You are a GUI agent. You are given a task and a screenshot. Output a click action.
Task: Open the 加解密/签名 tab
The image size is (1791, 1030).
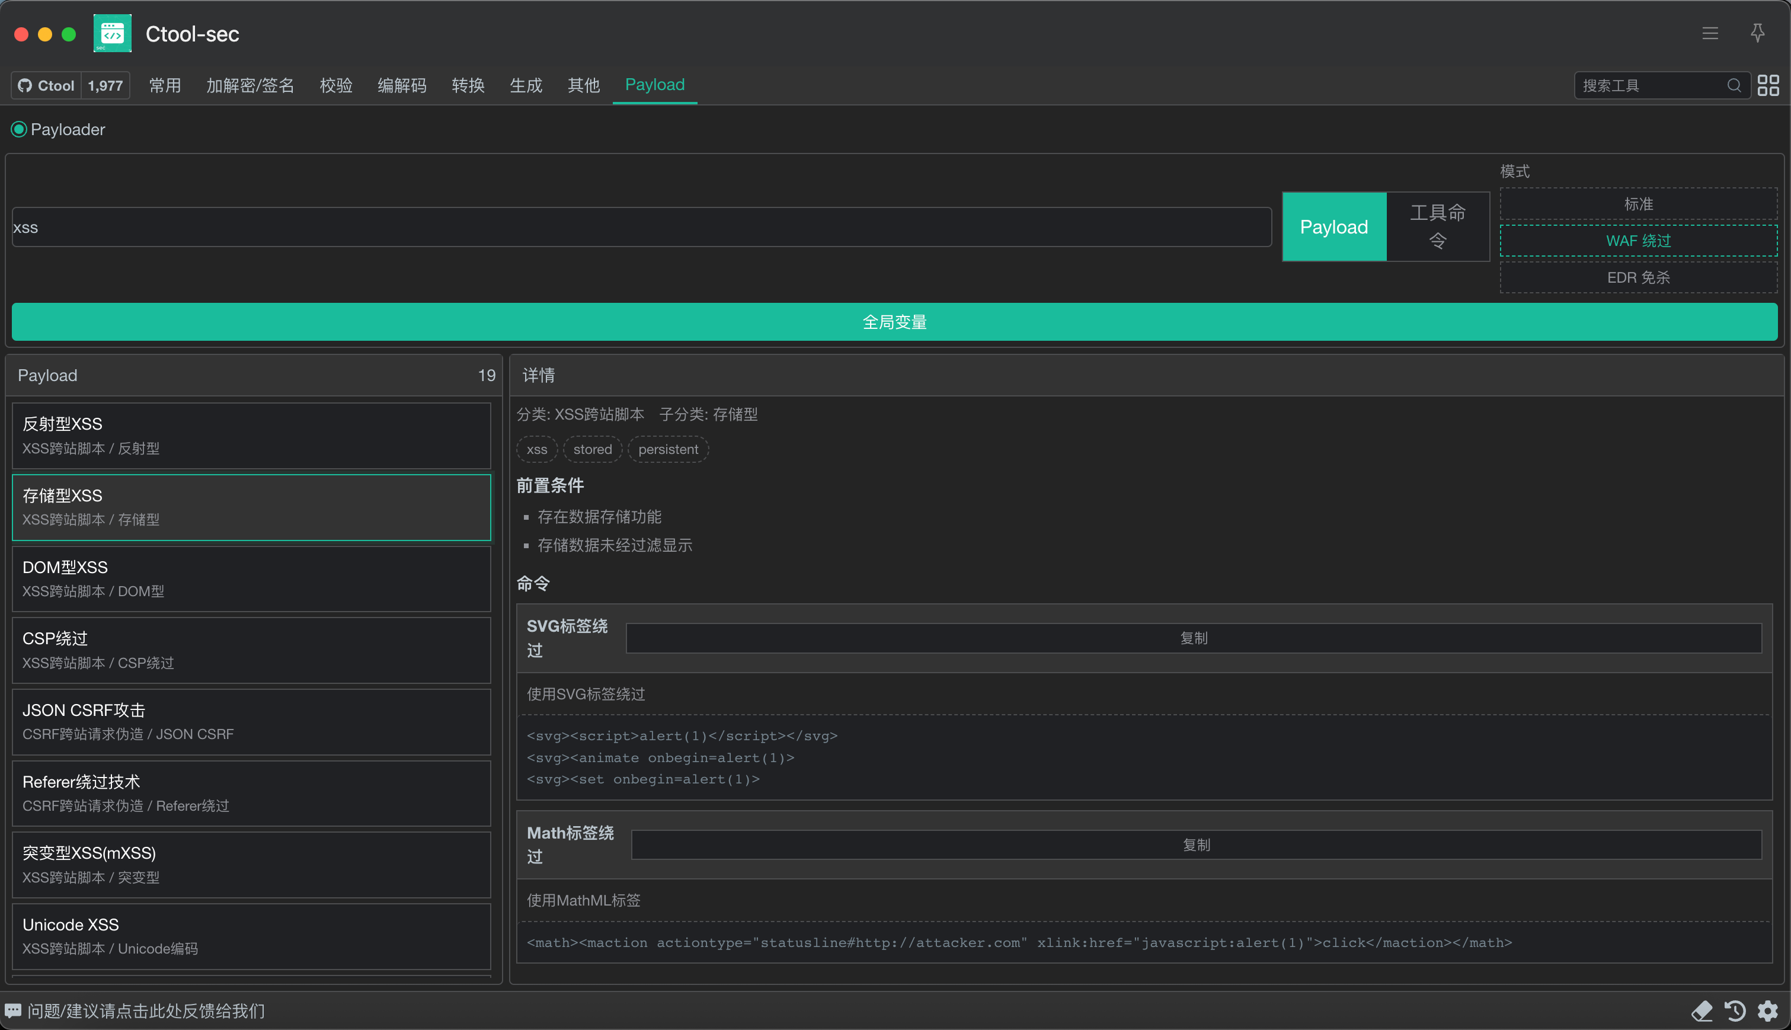click(251, 85)
